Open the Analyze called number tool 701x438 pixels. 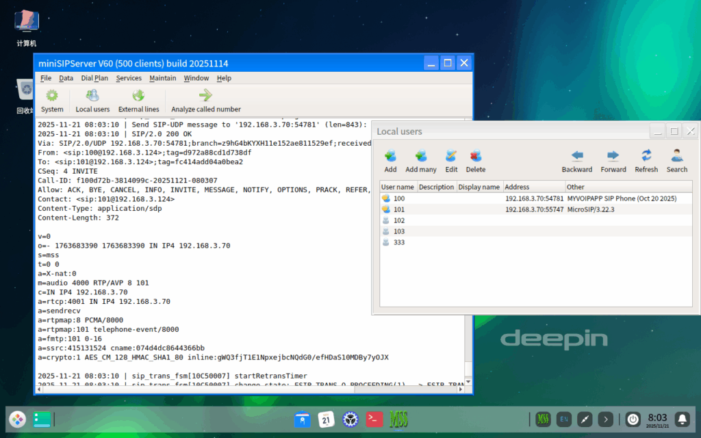click(x=205, y=100)
